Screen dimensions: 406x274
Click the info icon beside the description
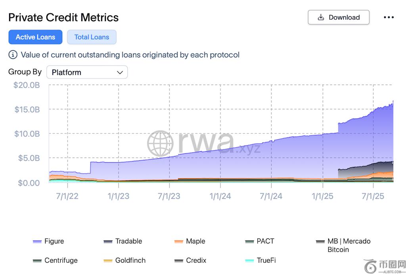click(13, 55)
